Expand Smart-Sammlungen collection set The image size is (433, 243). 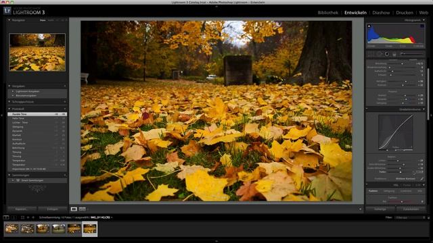click(13, 180)
